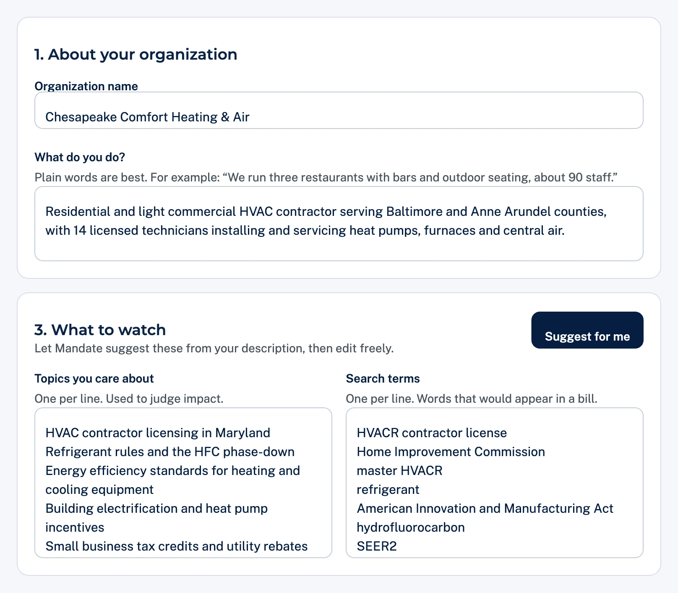Select the line 'HVAC contractor licensing in Maryland'
This screenshot has width=678, height=593.
(x=158, y=433)
